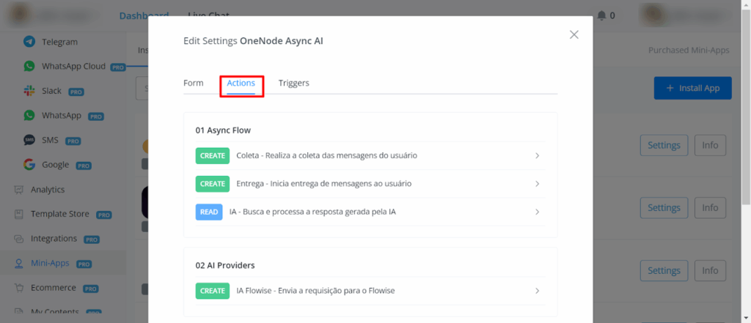Click the page vertical scrollbar
Viewport: 751px width, 323px height.
point(746,110)
